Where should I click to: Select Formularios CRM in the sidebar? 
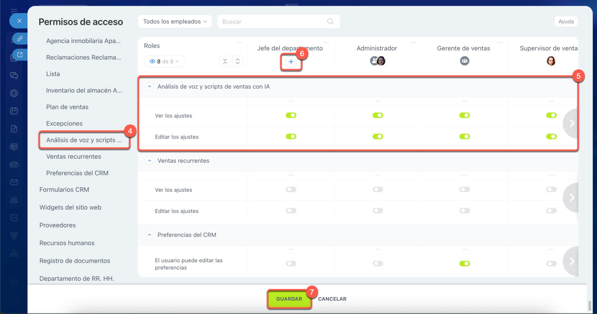[x=64, y=189]
